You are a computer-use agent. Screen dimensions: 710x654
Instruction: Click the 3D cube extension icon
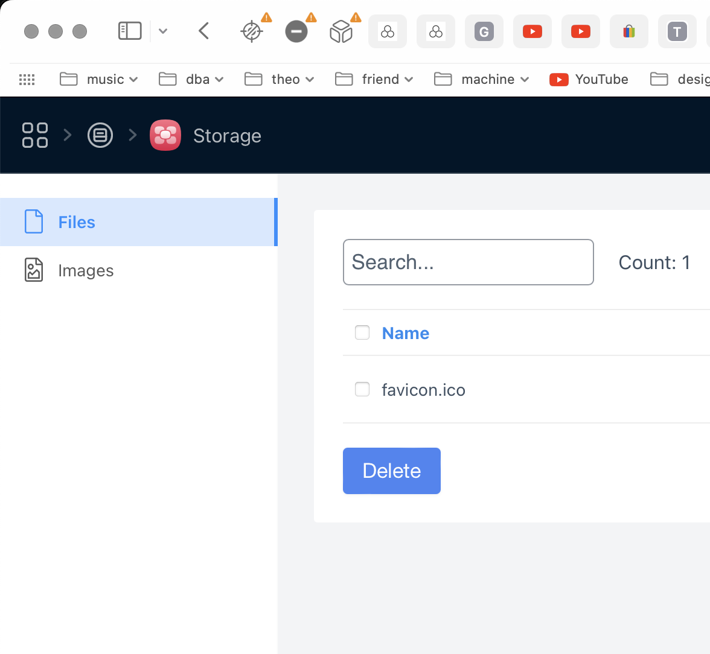coord(341,31)
